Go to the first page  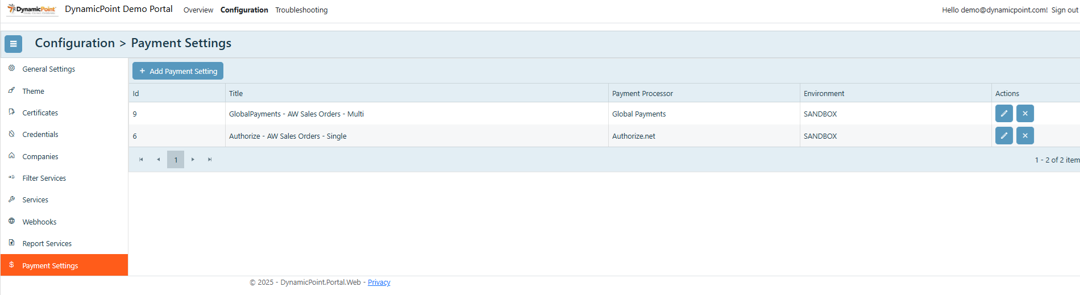point(141,160)
